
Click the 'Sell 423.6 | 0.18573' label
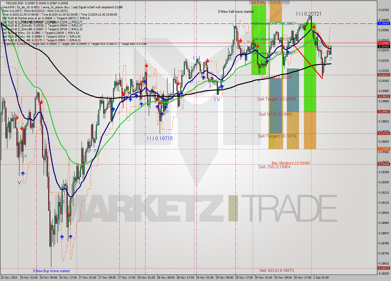(277, 270)
